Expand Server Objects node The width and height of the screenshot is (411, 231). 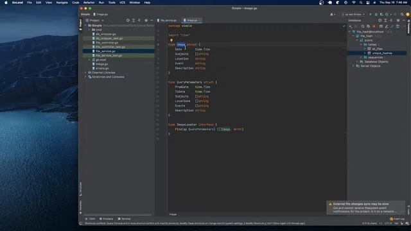coord(354,66)
